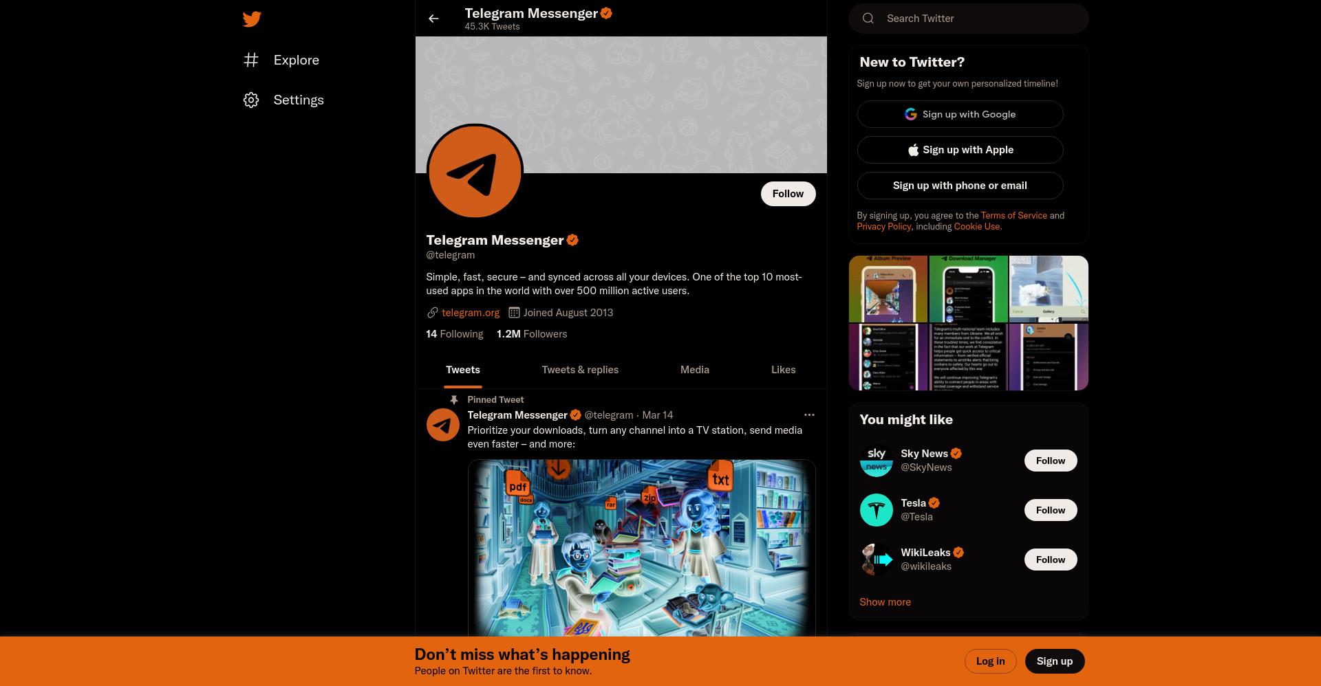The height and width of the screenshot is (686, 1321).
Task: Click the verified badge beside the profile name
Action: pyautogui.click(x=572, y=240)
